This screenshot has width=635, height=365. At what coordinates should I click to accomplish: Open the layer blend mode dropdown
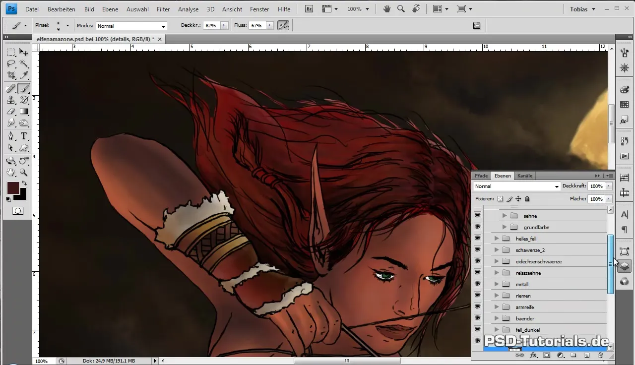516,186
